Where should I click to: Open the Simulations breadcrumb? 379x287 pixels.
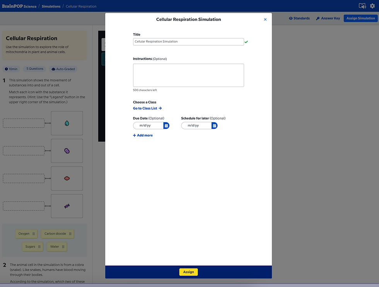[x=51, y=7]
